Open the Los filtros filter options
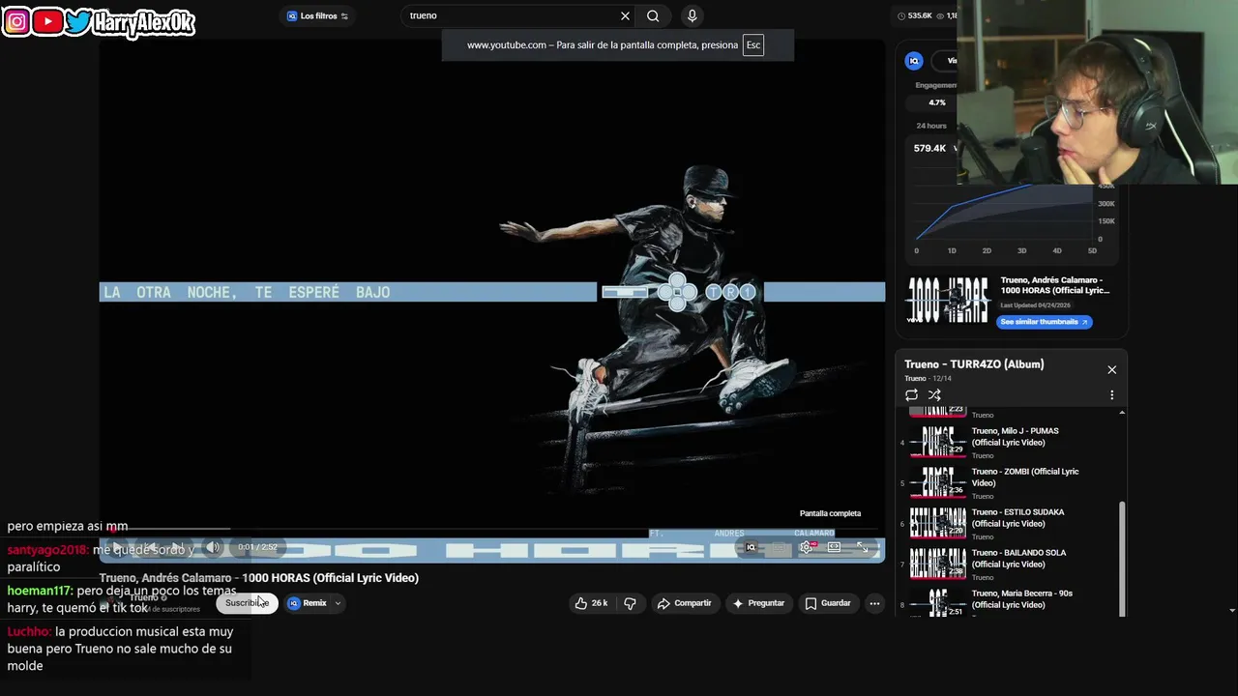 [317, 15]
